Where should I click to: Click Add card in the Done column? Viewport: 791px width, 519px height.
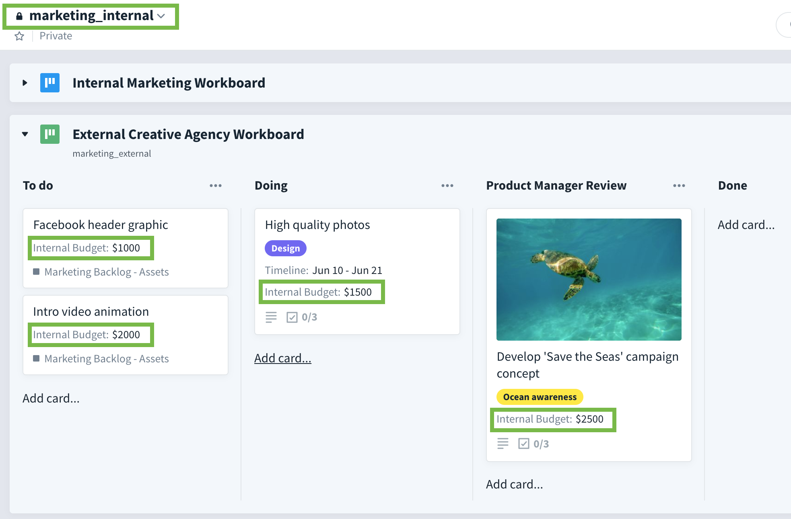(x=746, y=225)
